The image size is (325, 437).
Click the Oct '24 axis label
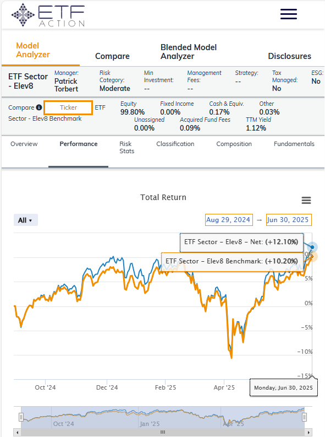(45, 387)
